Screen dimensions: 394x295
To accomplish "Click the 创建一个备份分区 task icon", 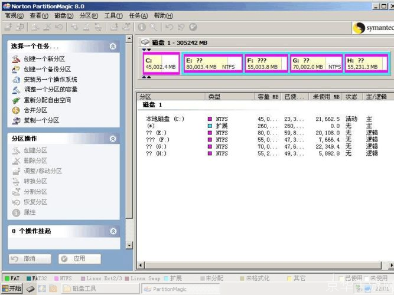I will click(x=16, y=69).
